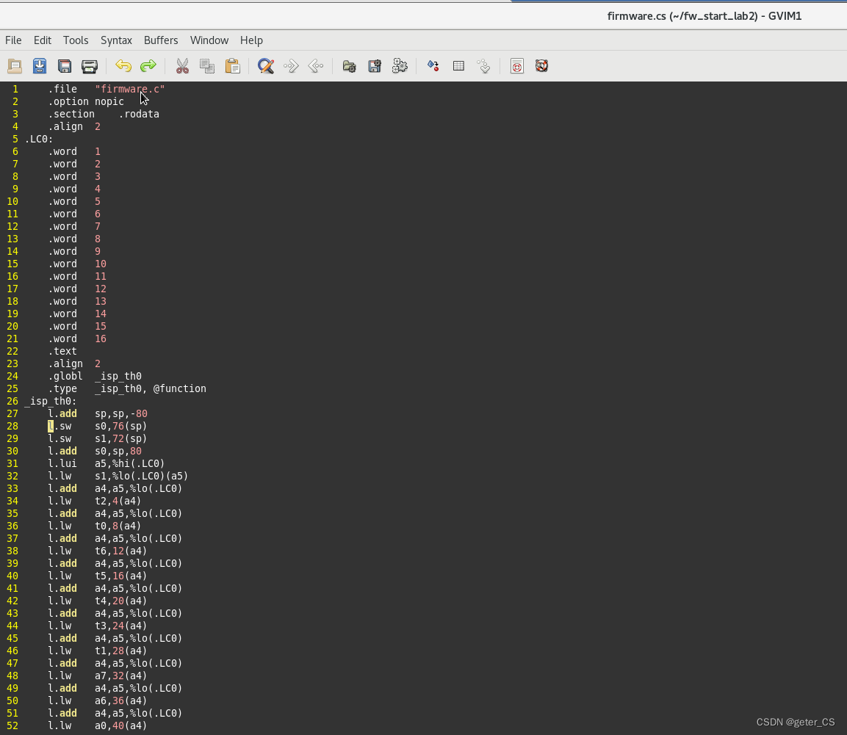Redo the last undone change
Image resolution: width=847 pixels, height=735 pixels.
[x=148, y=66]
